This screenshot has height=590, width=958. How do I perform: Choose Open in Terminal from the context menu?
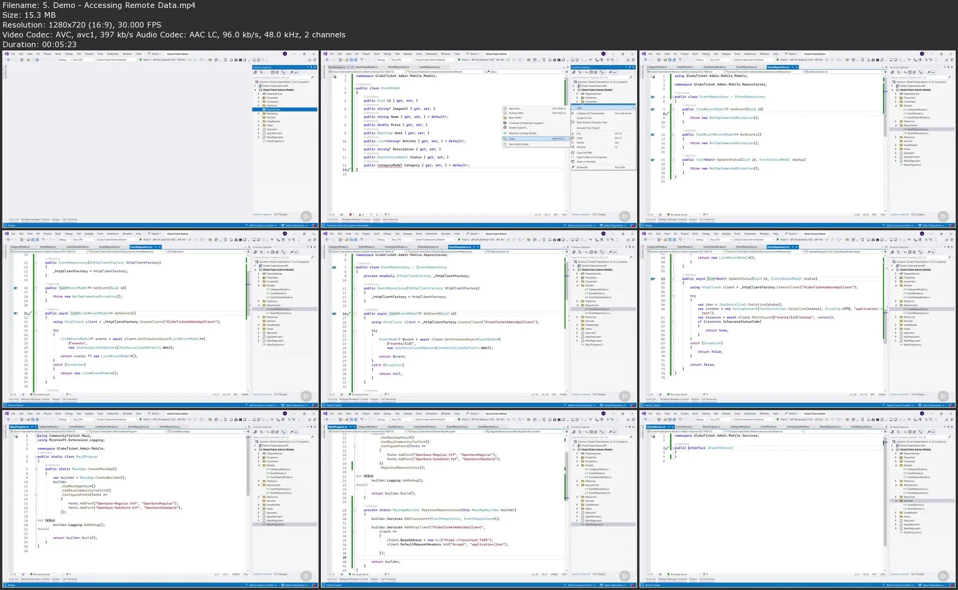603,162
